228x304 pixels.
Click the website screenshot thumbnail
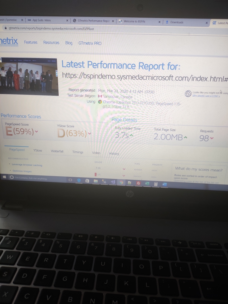pyautogui.click(x=29, y=77)
